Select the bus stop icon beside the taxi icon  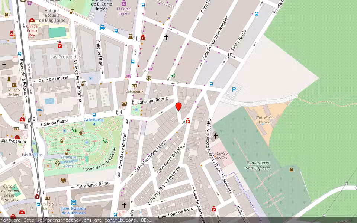116,31
